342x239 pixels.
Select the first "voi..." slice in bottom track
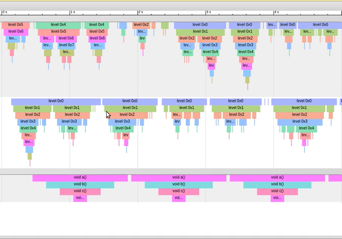coord(80,198)
